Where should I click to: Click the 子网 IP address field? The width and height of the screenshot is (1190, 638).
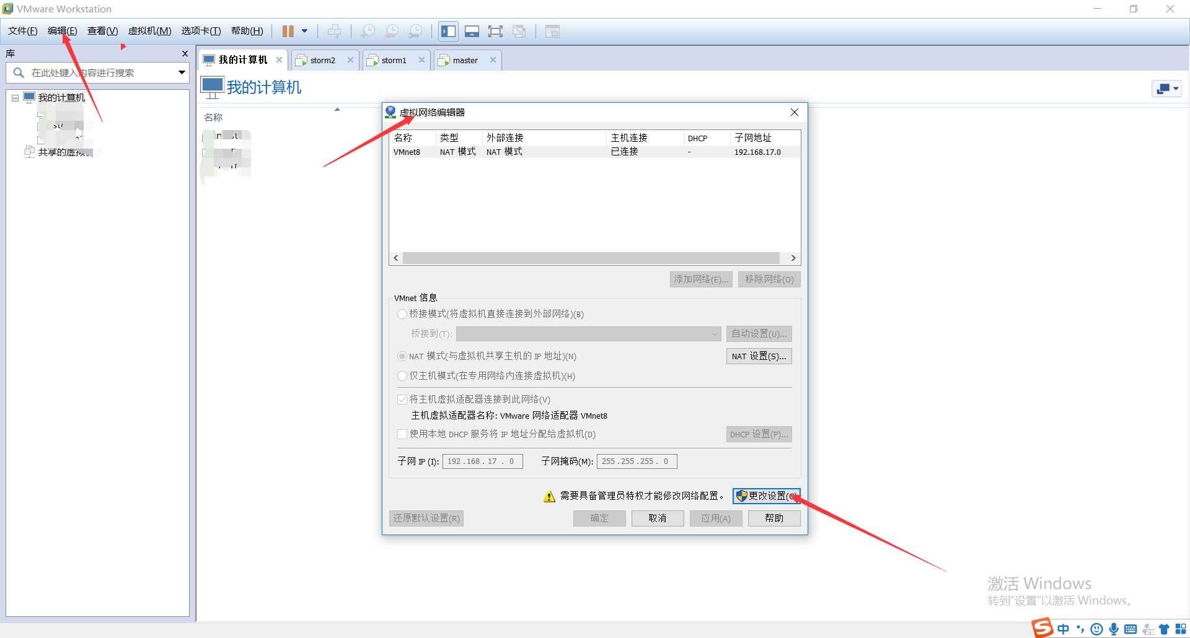point(482,461)
